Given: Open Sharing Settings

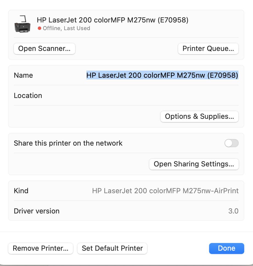Looking at the screenshot, I should pos(194,164).
